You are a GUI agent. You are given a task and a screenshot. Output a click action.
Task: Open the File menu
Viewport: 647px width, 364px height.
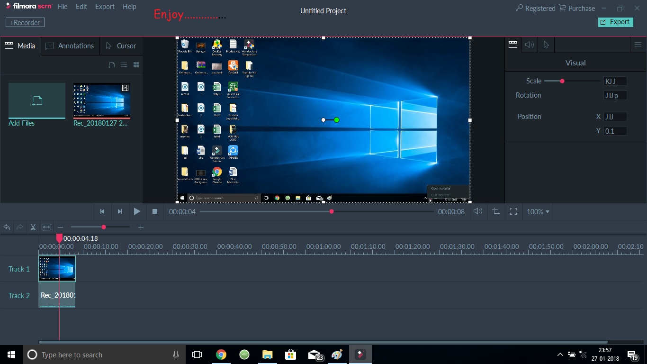(x=63, y=7)
